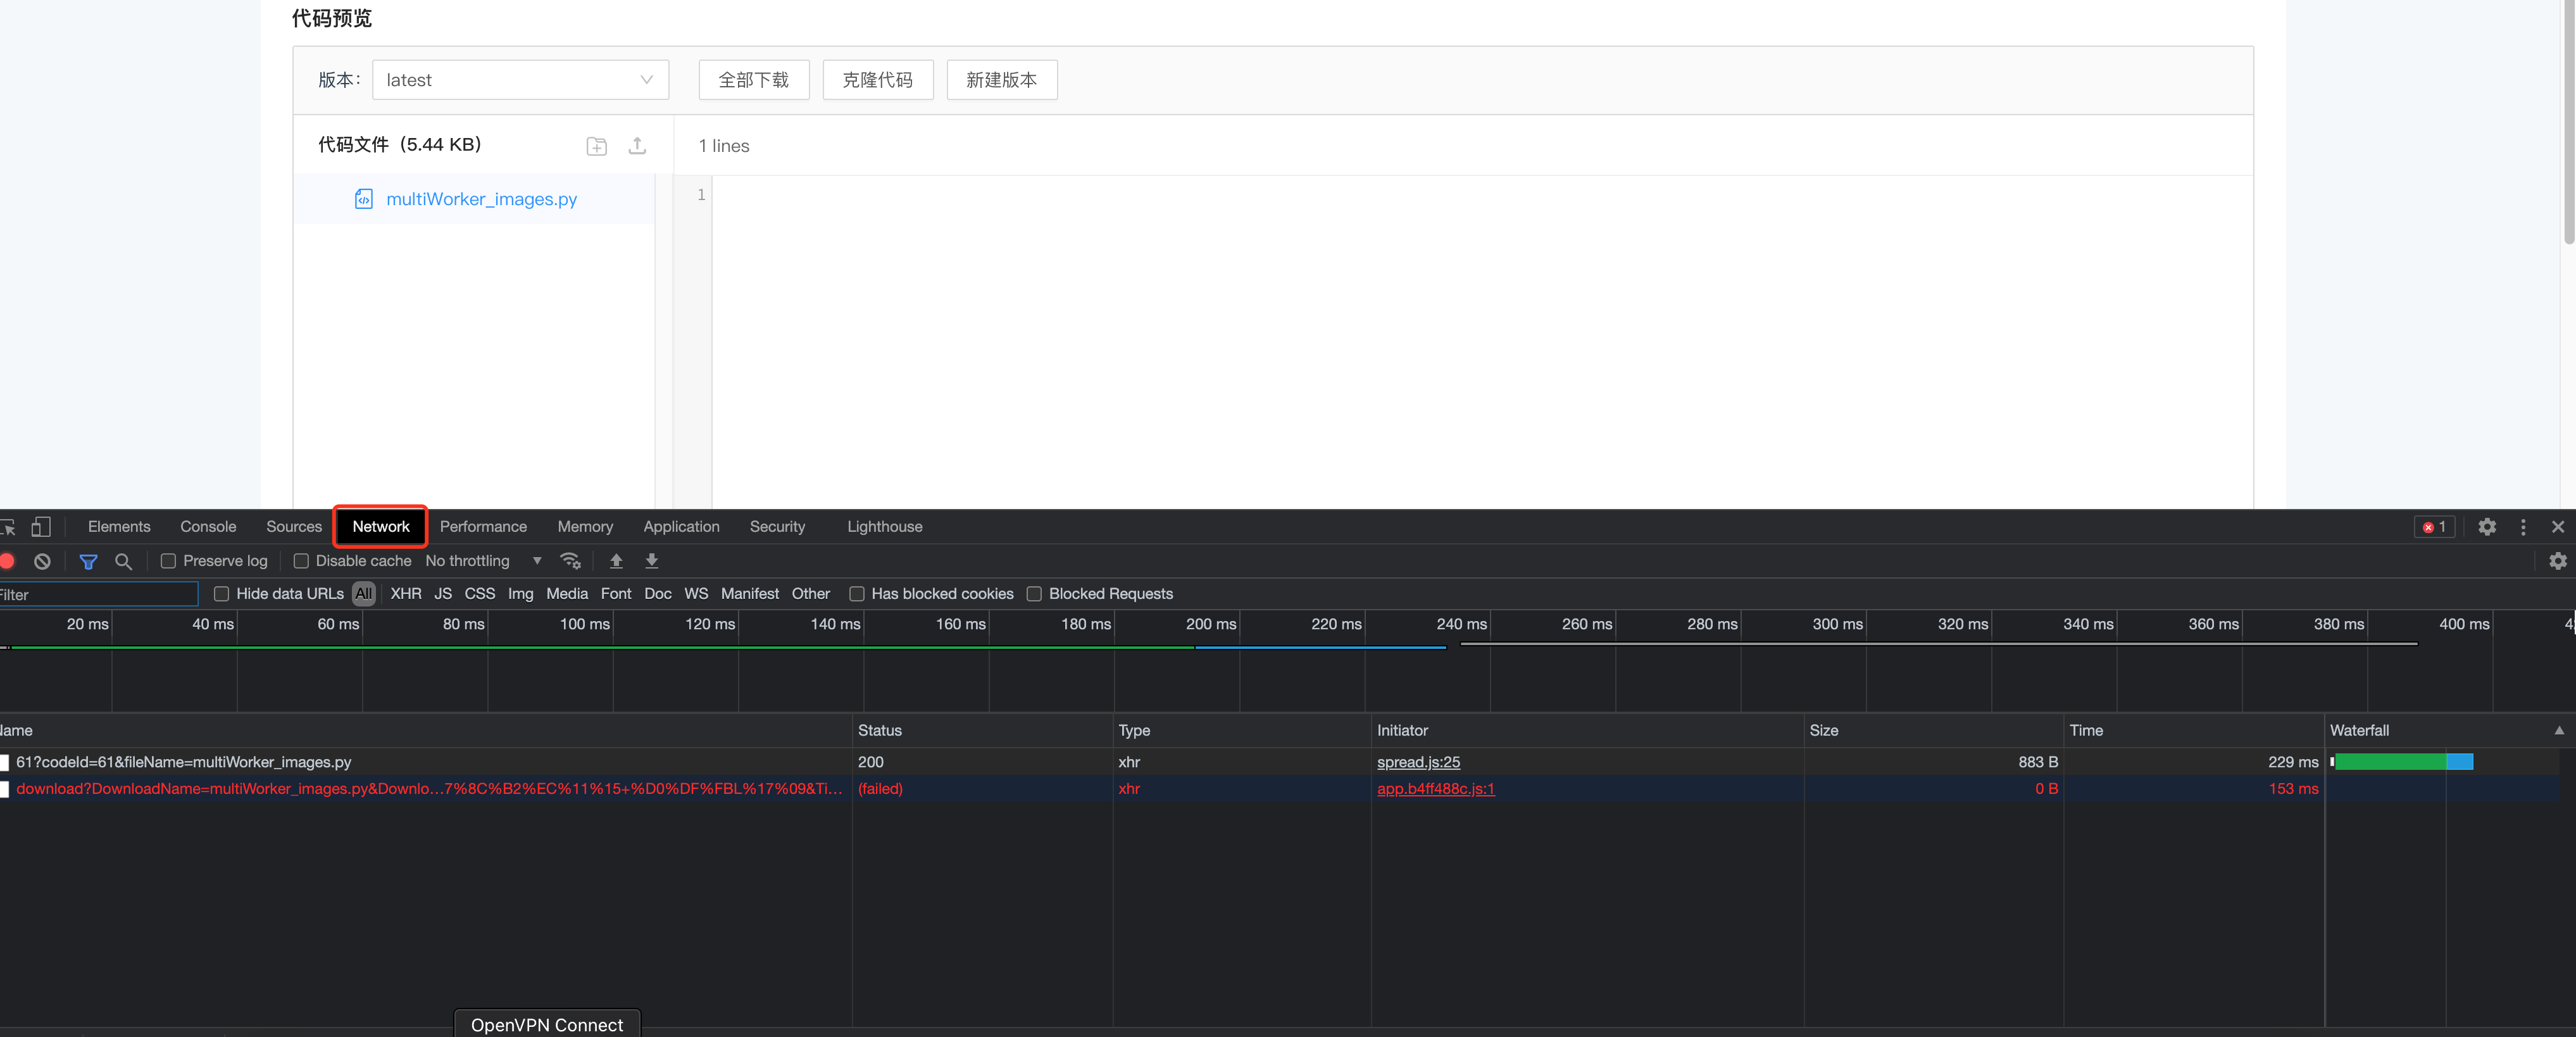The image size is (2576, 1037).
Task: Open the network conditions wifi icon
Action: click(x=571, y=561)
